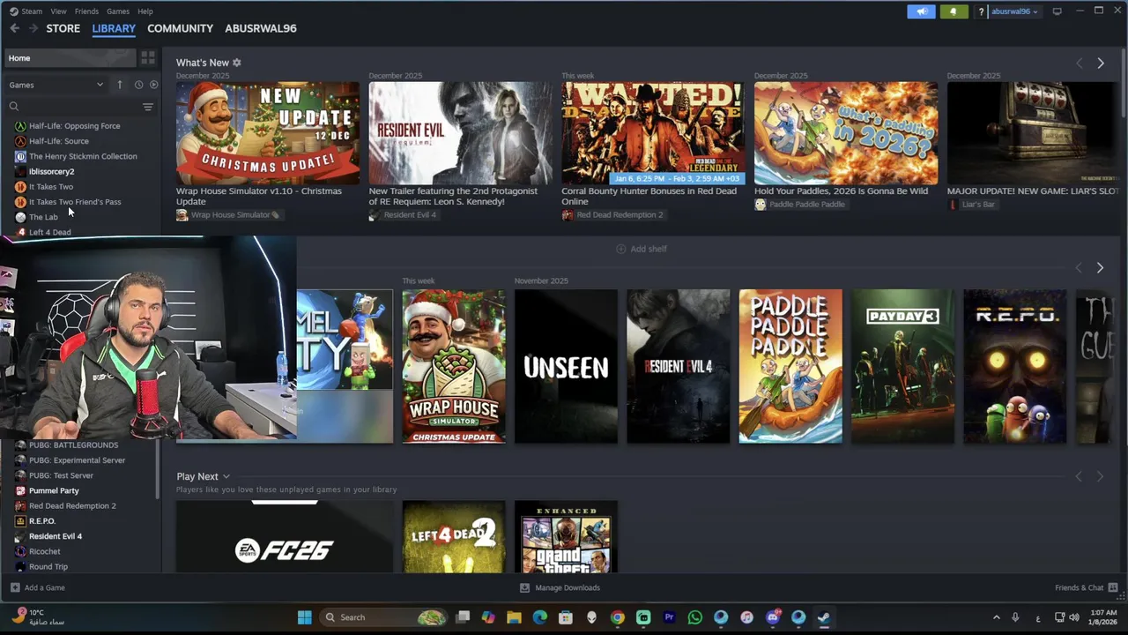Open Paddle Paddle Paddle 2026 news
This screenshot has width=1128, height=635.
[x=846, y=133]
